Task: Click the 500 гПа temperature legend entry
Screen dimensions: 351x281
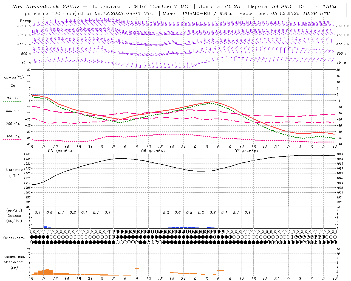Action: 13,136
